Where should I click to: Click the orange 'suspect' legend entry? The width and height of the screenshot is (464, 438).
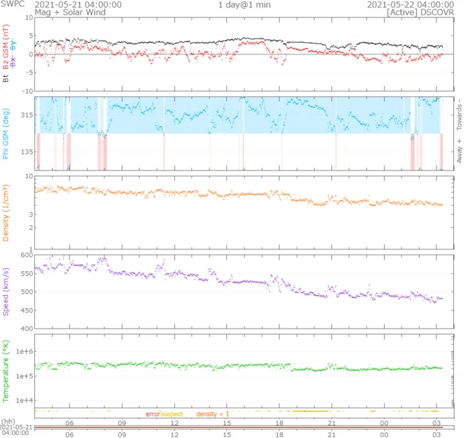tap(171, 413)
